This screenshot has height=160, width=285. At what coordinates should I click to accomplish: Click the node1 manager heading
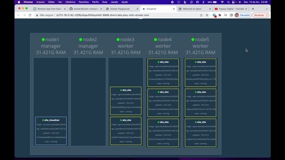coord(51,46)
